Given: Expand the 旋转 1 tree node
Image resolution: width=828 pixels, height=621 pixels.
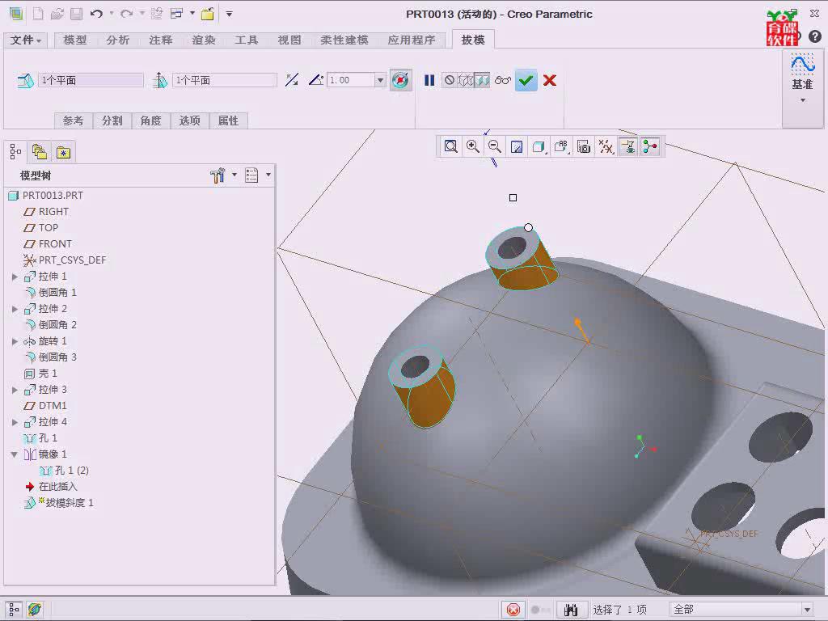Looking at the screenshot, I should click(x=15, y=341).
